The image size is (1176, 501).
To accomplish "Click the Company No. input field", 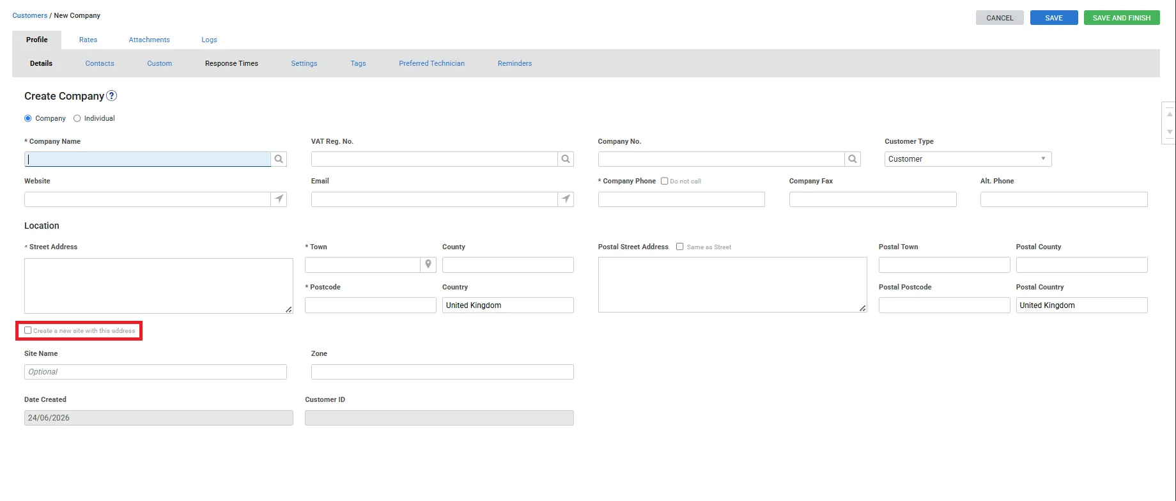I will pos(722,159).
